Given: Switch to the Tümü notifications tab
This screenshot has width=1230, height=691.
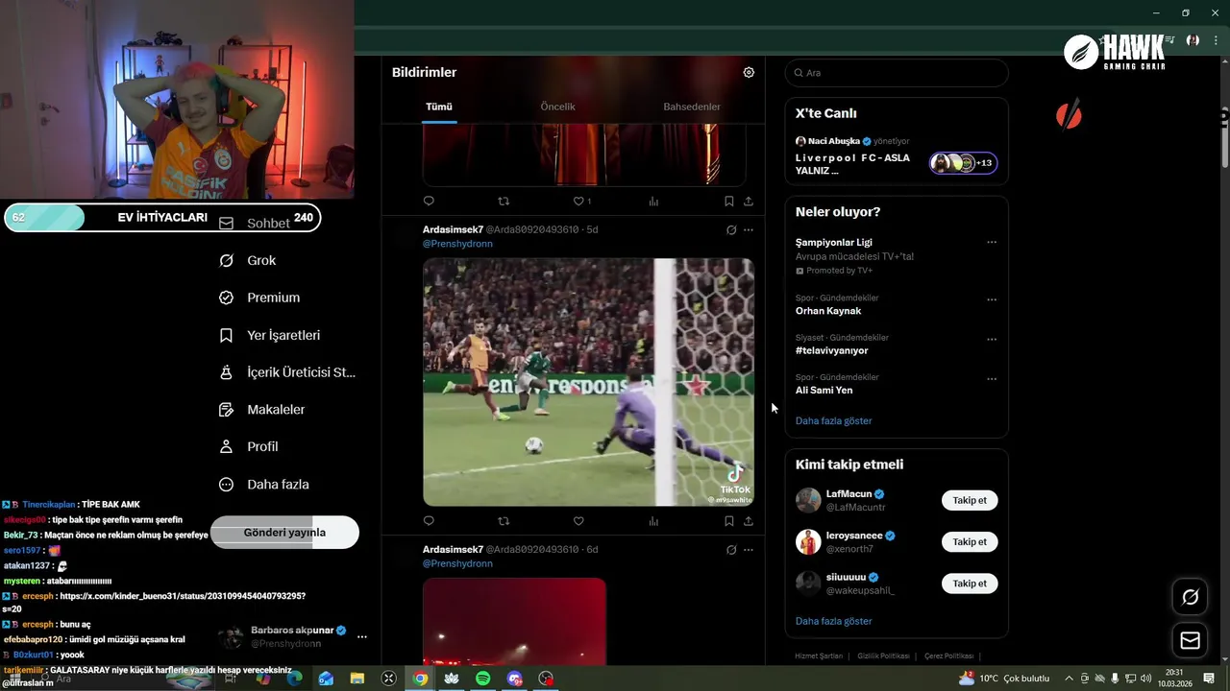Looking at the screenshot, I should pyautogui.click(x=439, y=107).
